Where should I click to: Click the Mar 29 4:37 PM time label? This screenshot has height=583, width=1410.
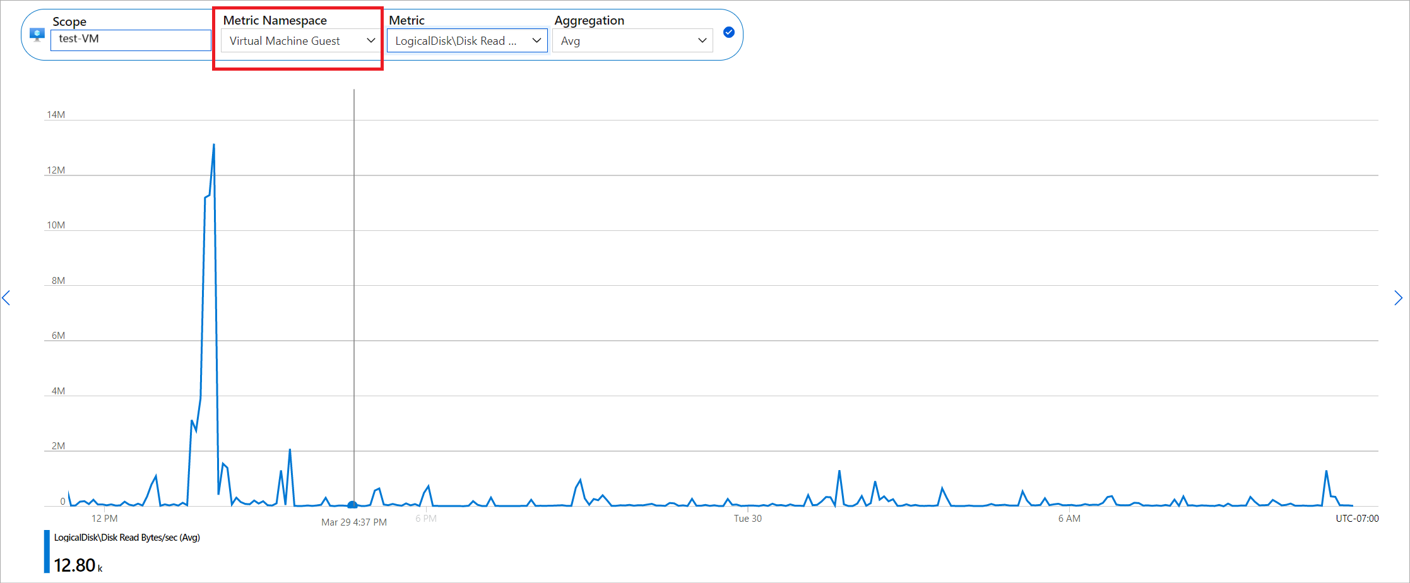click(x=354, y=522)
